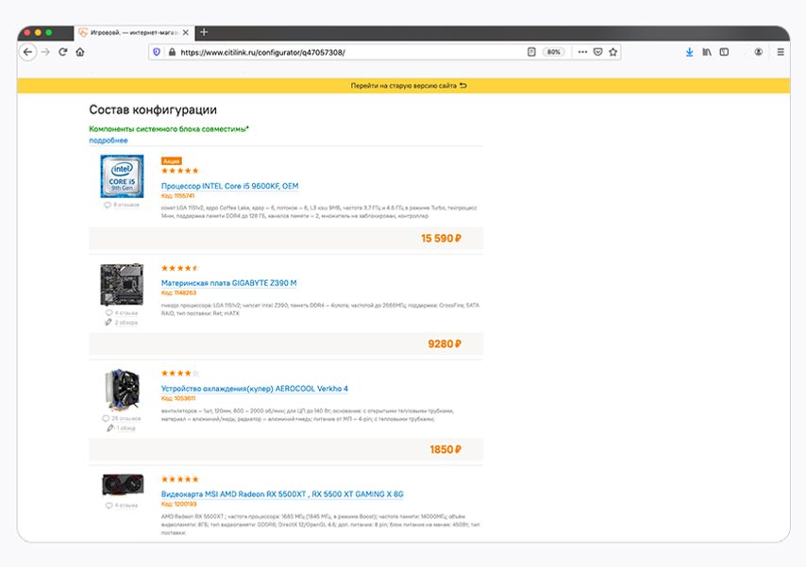
Task: Click the Акция badge on Intel processor
Action: point(171,161)
